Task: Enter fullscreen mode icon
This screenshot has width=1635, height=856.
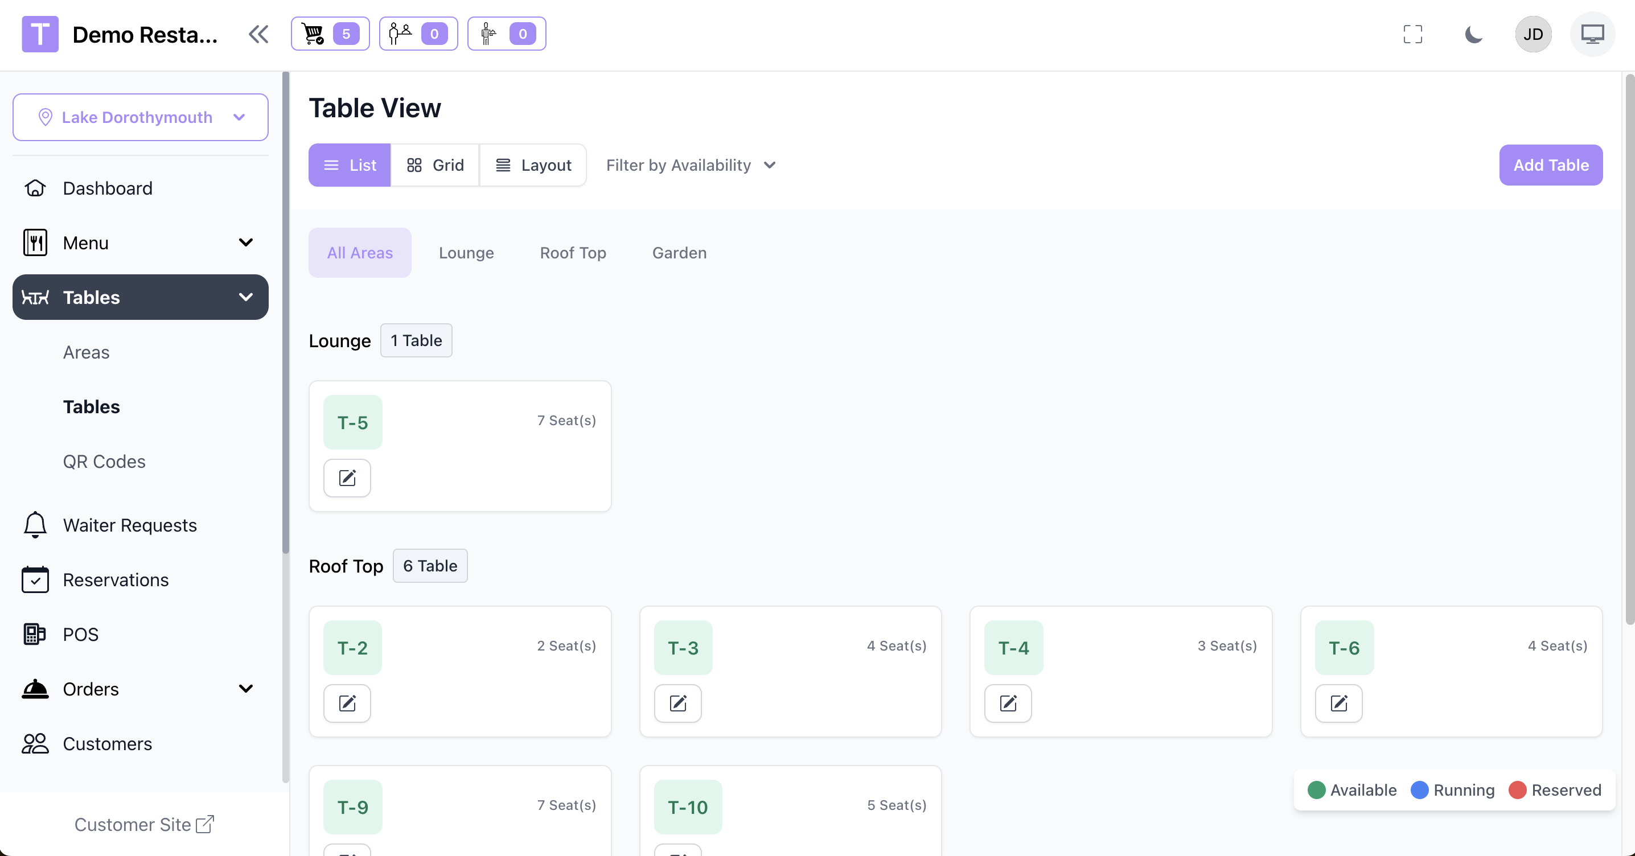Action: (x=1412, y=34)
